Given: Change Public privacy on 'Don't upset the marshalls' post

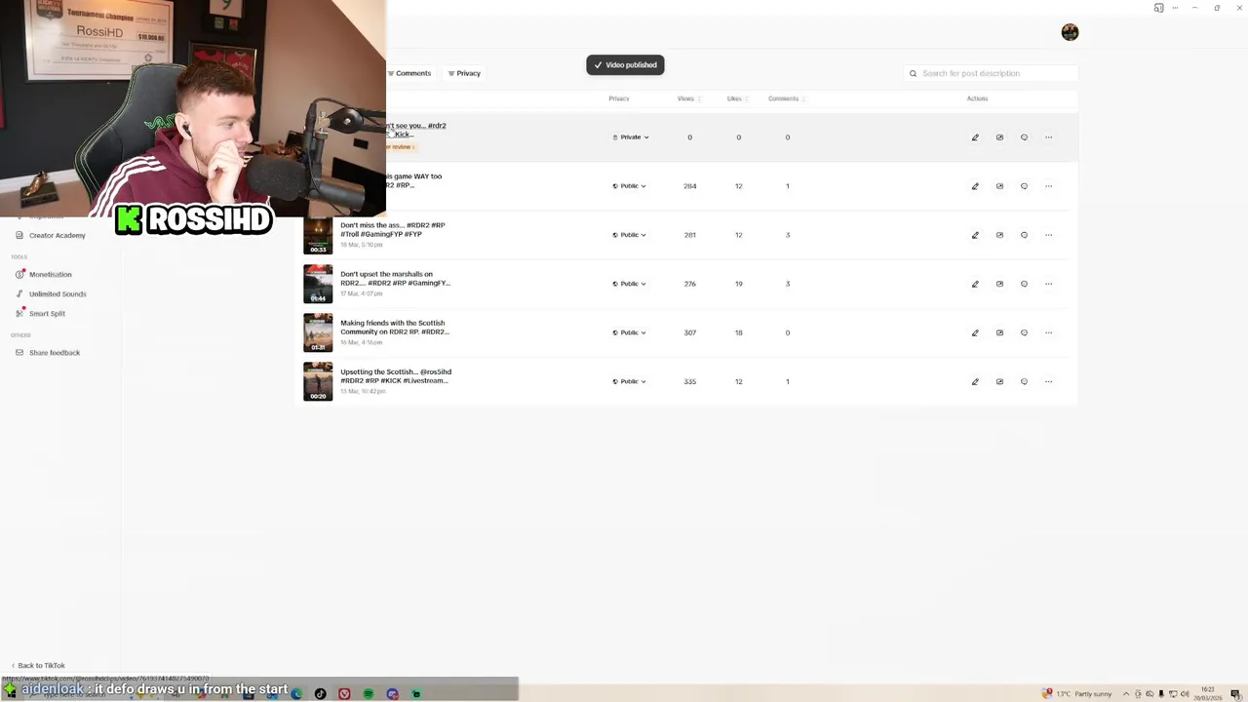Looking at the screenshot, I should pyautogui.click(x=629, y=284).
